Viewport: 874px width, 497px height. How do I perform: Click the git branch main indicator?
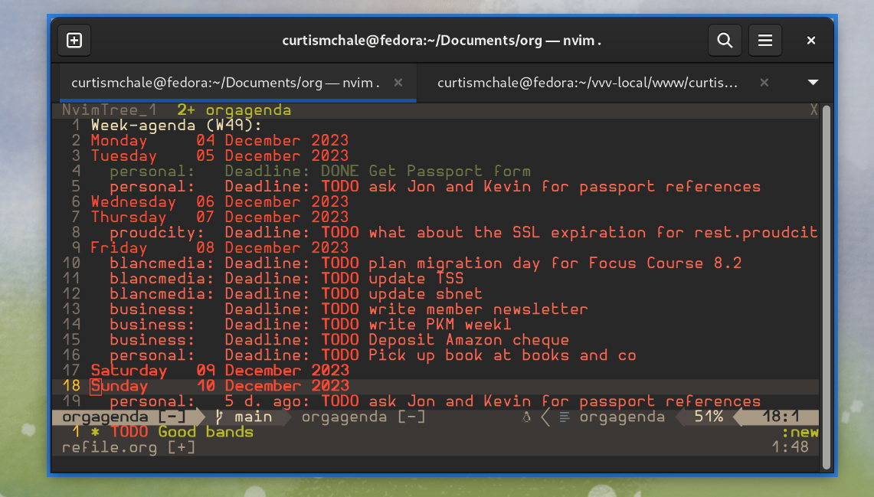pyautogui.click(x=245, y=417)
